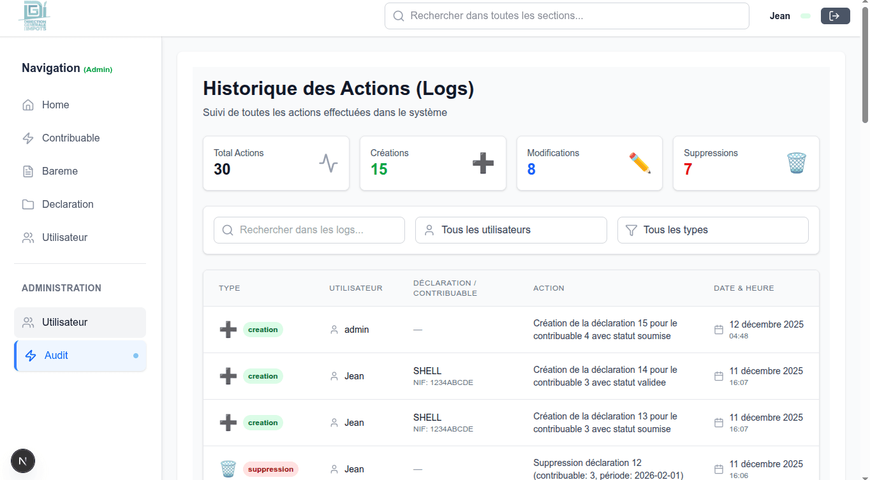Screen dimensions: 870x480
Task: Open the Tous les types filter dropdown
Action: point(713,230)
